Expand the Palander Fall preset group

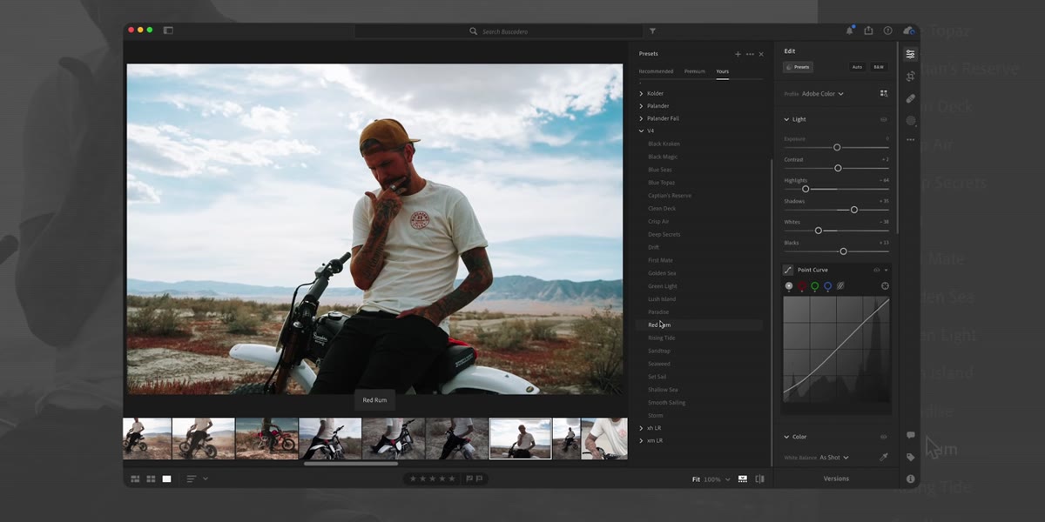(642, 118)
